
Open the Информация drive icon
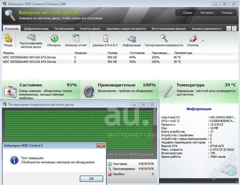pos(132,39)
